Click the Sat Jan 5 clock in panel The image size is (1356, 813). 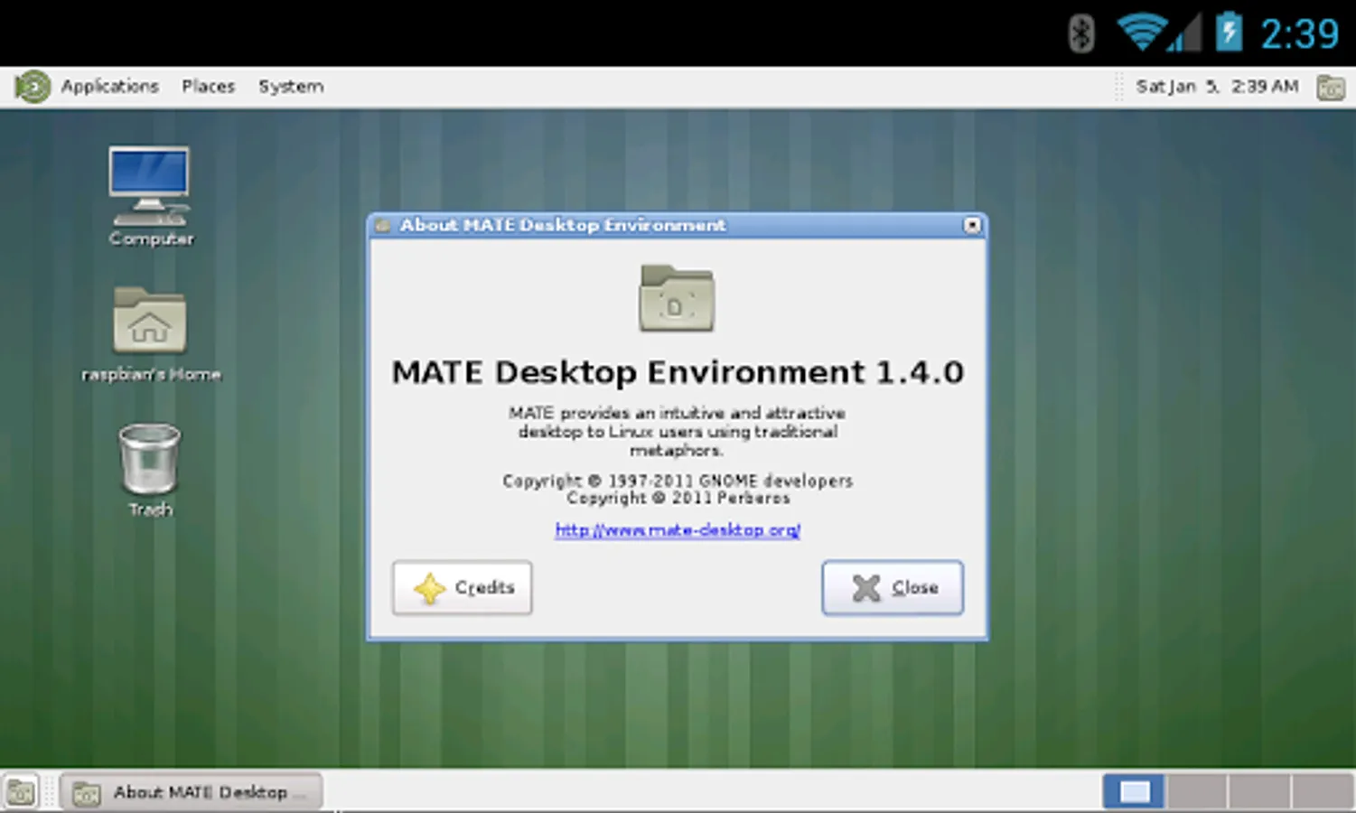[x=1217, y=87]
